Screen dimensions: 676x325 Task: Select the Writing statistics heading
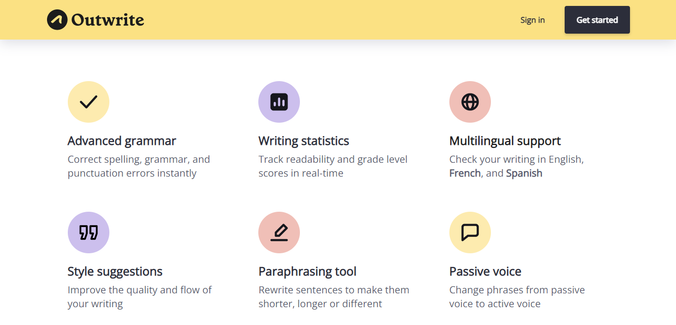coord(304,141)
